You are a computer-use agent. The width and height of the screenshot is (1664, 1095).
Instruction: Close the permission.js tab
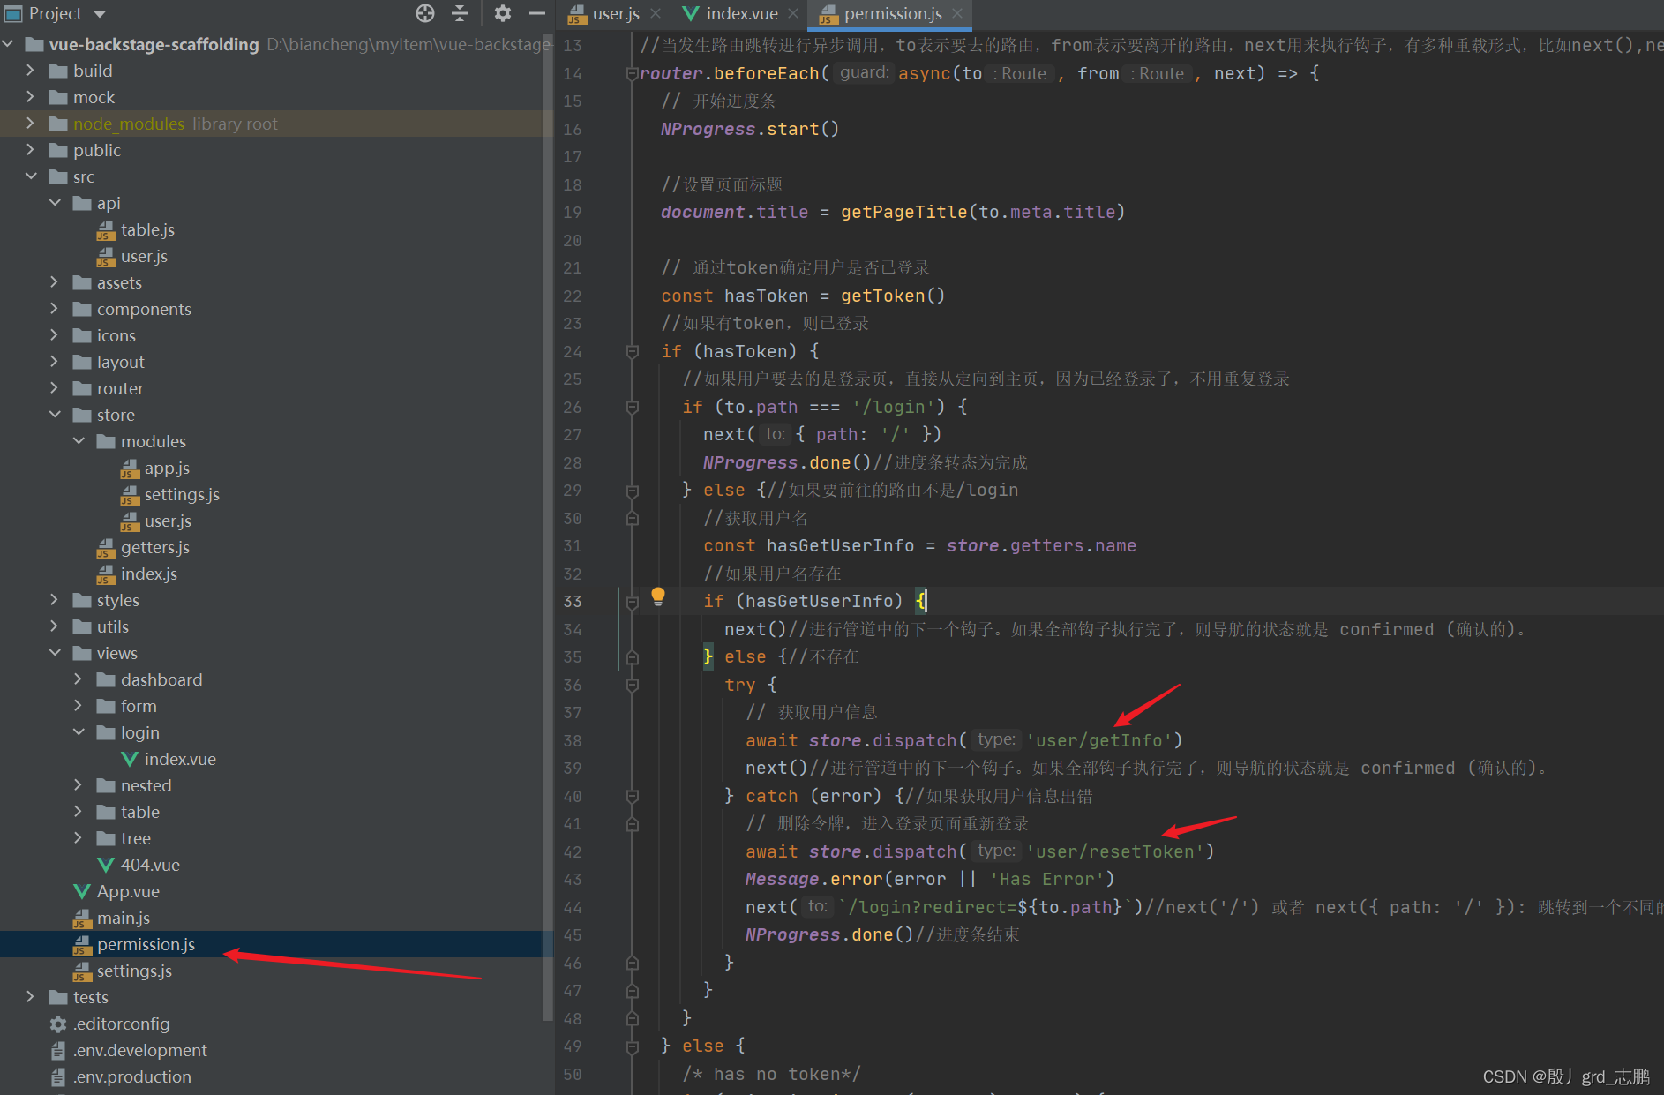coord(957,13)
